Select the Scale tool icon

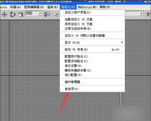(21, 15)
